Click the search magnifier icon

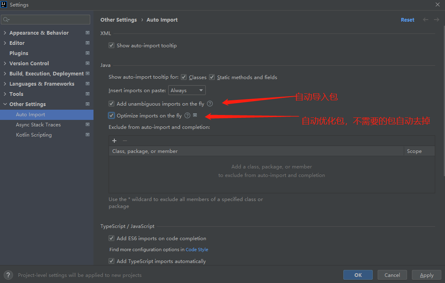coord(6,20)
